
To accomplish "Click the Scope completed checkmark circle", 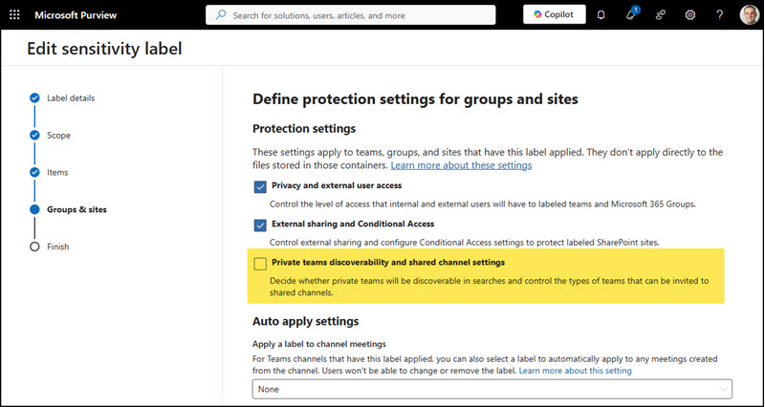I will pos(34,135).
